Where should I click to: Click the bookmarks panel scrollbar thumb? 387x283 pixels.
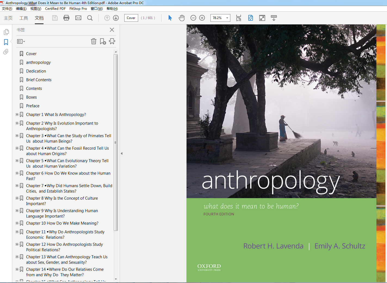tap(116, 143)
